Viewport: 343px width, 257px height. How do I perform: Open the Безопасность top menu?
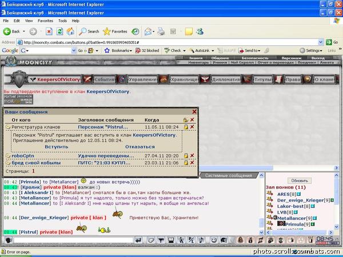click(x=255, y=58)
